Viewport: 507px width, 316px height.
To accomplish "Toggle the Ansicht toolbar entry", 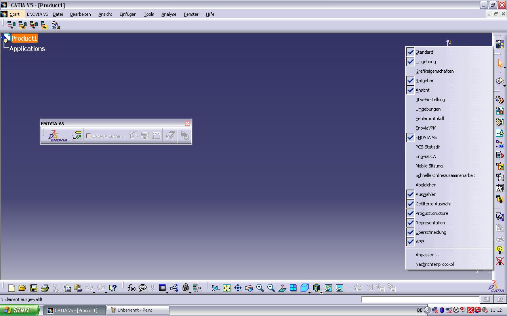I will pyautogui.click(x=449, y=90).
